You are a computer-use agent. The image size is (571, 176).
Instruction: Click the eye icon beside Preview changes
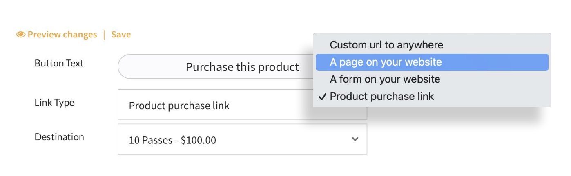coord(20,35)
